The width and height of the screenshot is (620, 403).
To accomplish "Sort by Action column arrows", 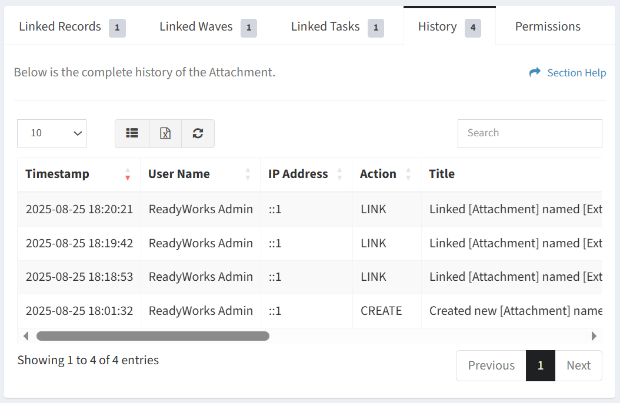I will pyautogui.click(x=408, y=174).
